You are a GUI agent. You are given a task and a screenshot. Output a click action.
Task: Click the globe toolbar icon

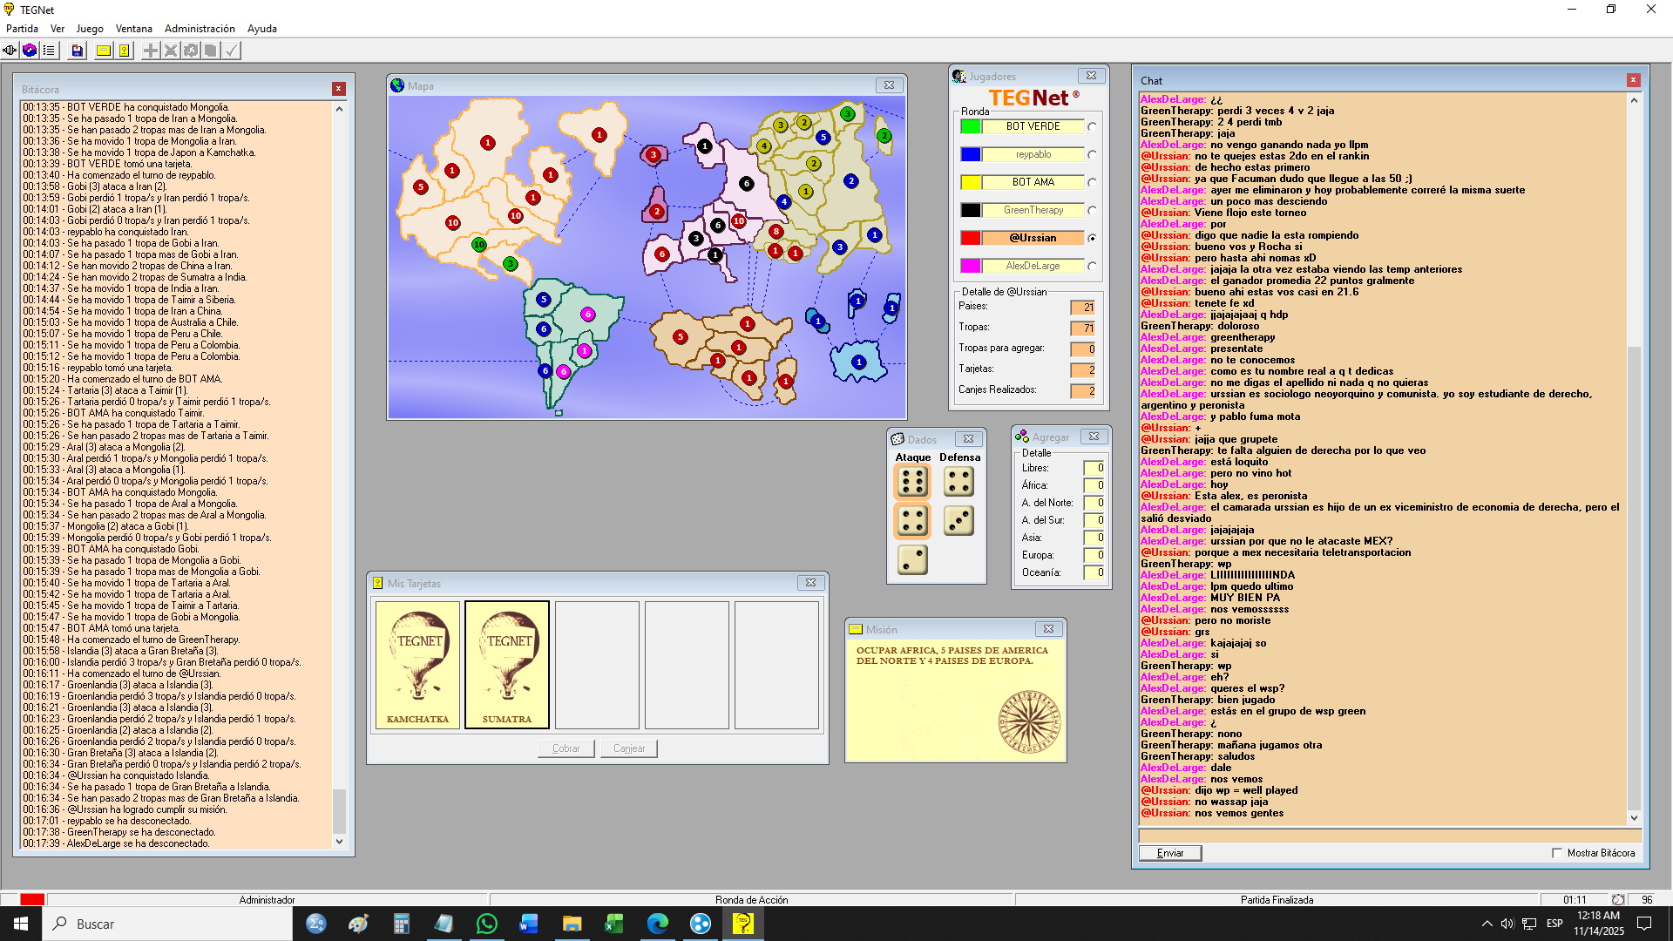pos(30,51)
